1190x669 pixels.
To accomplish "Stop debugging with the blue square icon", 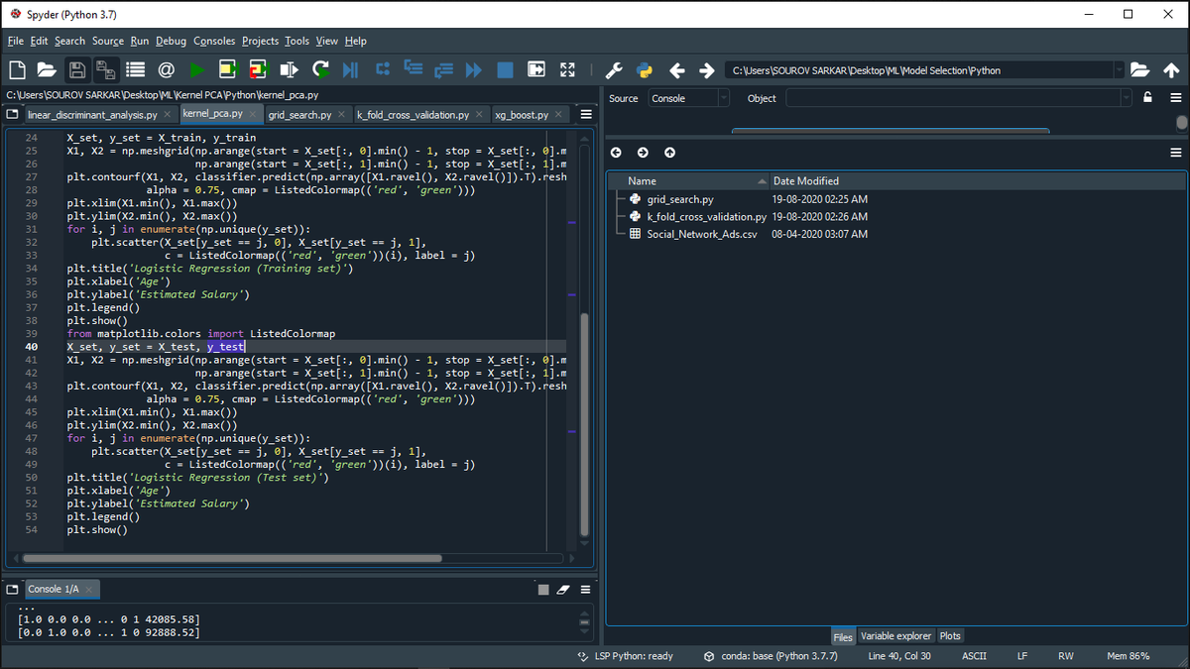I will click(x=505, y=70).
